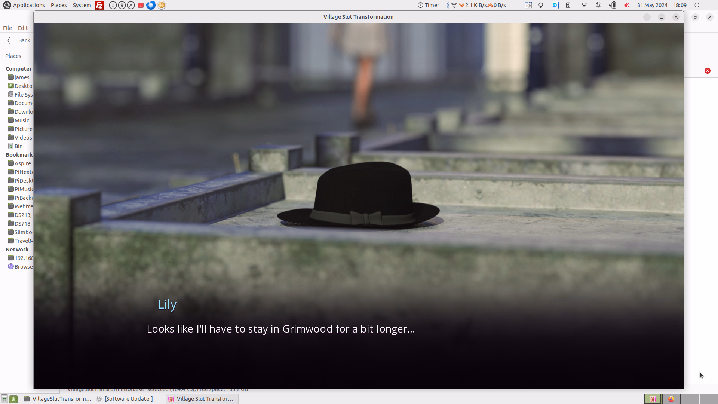Open the Edit menu in file manager
Image resolution: width=718 pixels, height=404 pixels.
(23, 28)
